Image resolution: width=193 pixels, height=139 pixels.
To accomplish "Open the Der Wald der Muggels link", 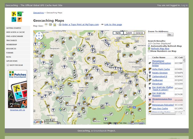I will pos(159,94).
